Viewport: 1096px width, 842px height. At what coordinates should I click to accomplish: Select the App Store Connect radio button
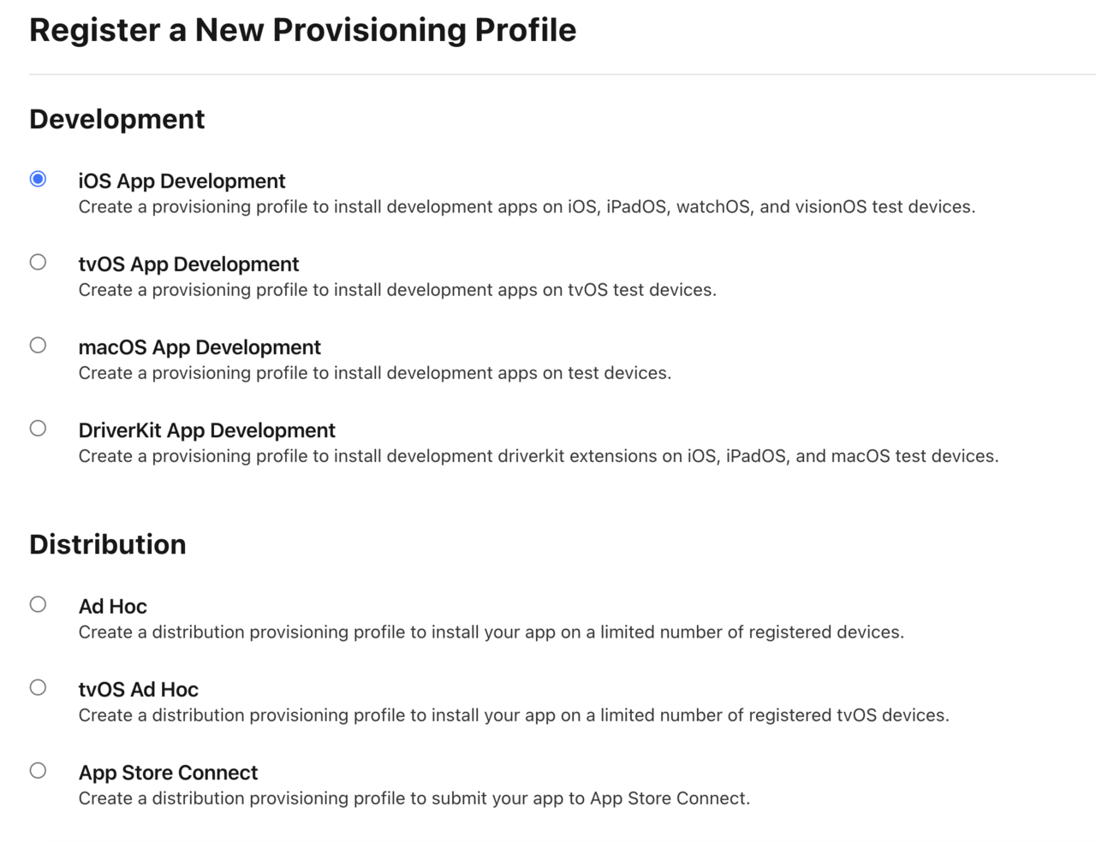(38, 770)
